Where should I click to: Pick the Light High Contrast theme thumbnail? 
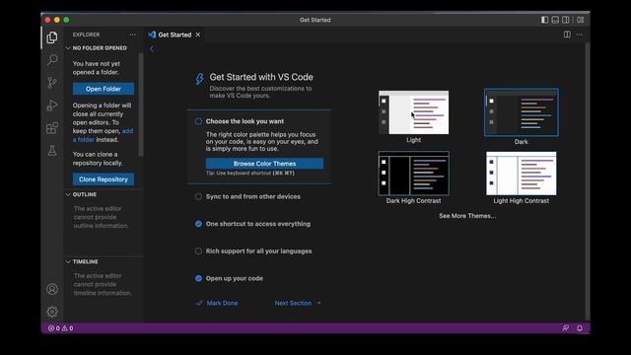pyautogui.click(x=522, y=174)
